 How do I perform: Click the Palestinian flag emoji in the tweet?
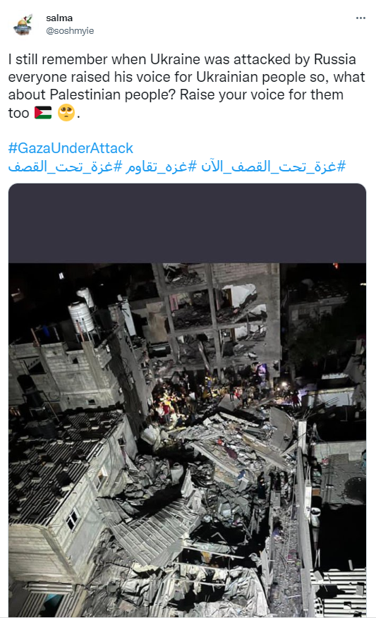pos(43,113)
